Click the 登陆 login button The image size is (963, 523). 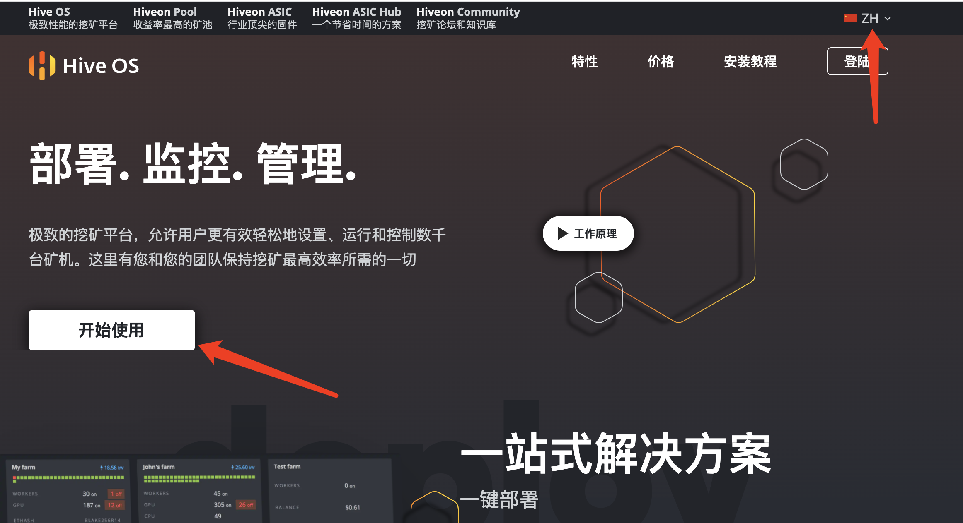pos(857,61)
